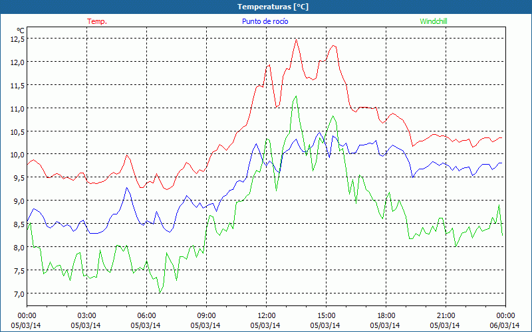Click the blue dew point peak near 05:00

pyautogui.click(x=126, y=188)
